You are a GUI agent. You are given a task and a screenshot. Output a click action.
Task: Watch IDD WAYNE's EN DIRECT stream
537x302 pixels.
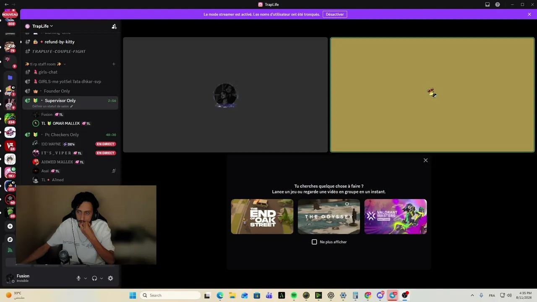pyautogui.click(x=105, y=144)
